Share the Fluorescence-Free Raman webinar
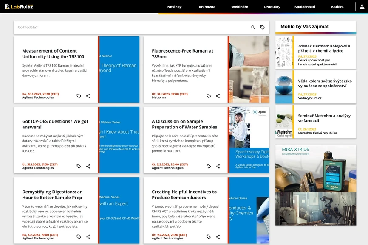Viewport: 368px width, 245px height. 218,96
